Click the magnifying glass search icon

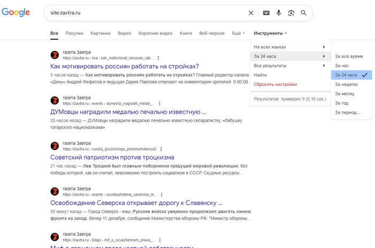click(304, 13)
